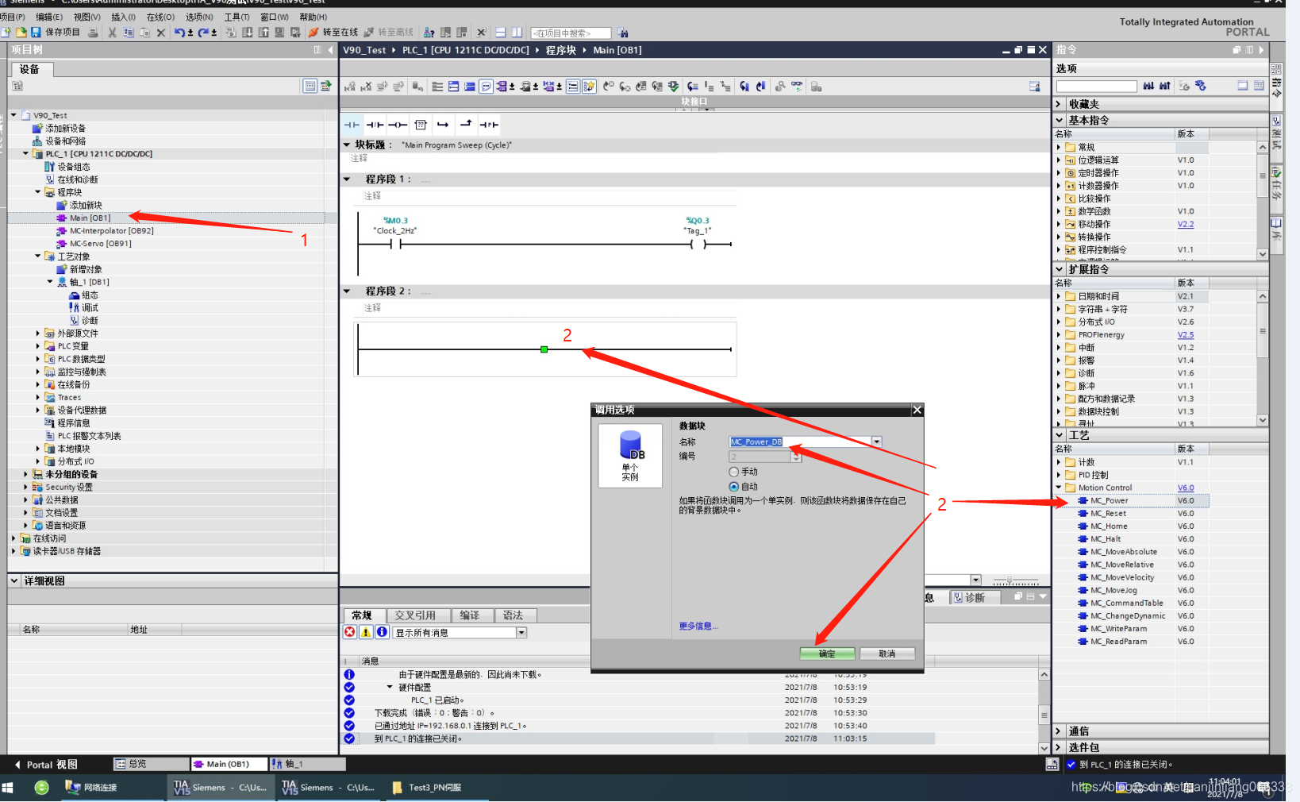The height and width of the screenshot is (802, 1300).
Task: Click the cut scissors icon in main toolbar
Action: click(x=112, y=33)
